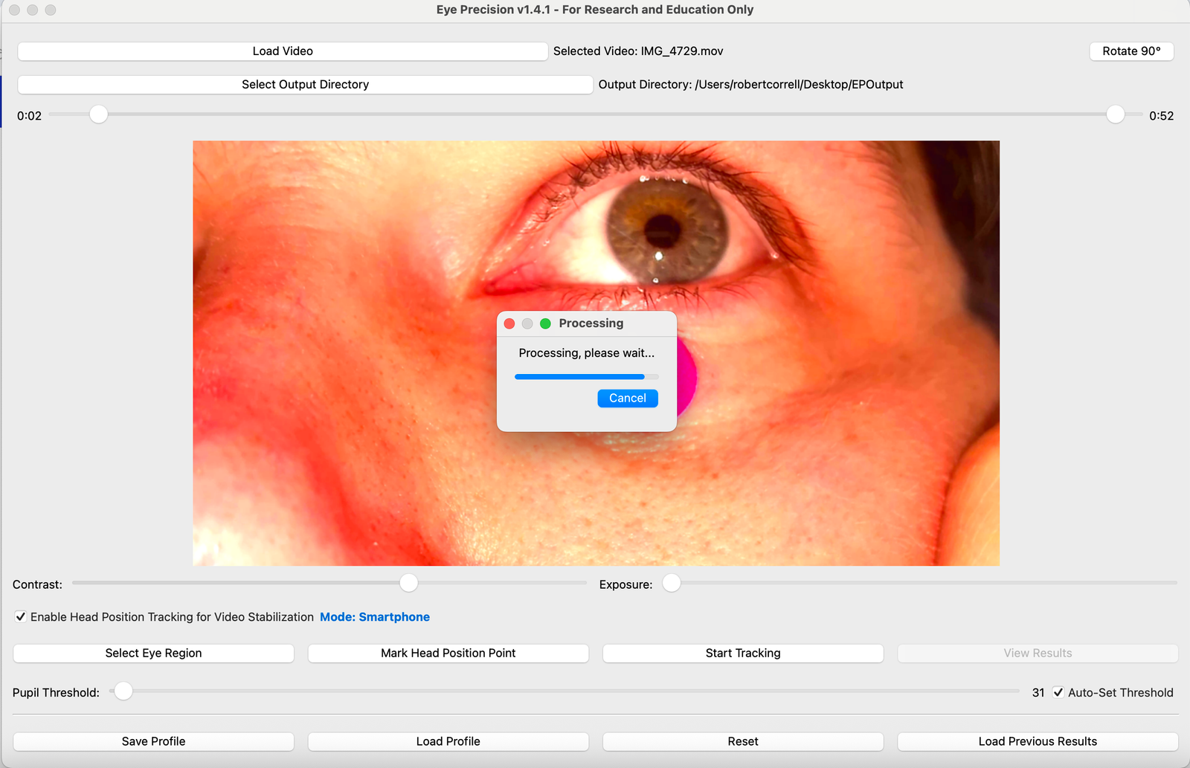Reset the tracking settings
The width and height of the screenshot is (1190, 768).
[742, 741]
